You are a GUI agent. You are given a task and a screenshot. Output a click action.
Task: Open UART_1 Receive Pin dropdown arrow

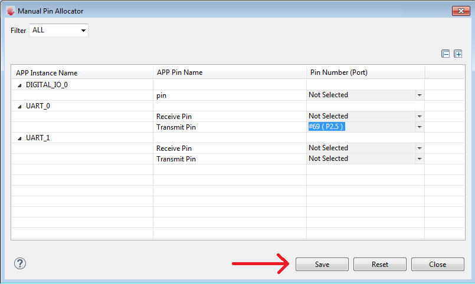[420, 148]
